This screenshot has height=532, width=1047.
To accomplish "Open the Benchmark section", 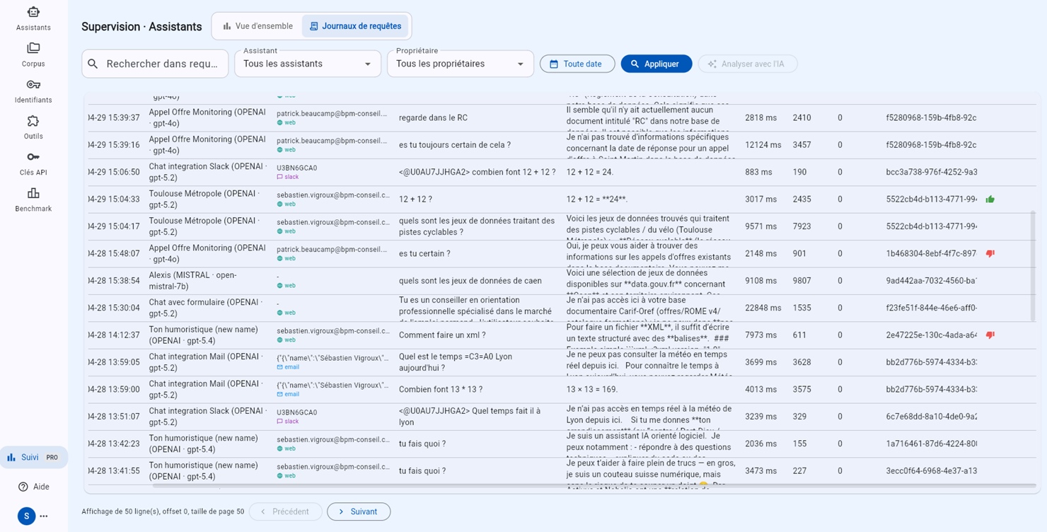I will 33,199.
